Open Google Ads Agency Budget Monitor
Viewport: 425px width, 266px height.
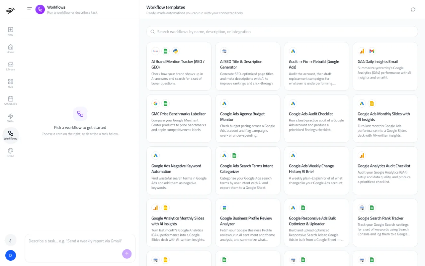click(x=248, y=118)
